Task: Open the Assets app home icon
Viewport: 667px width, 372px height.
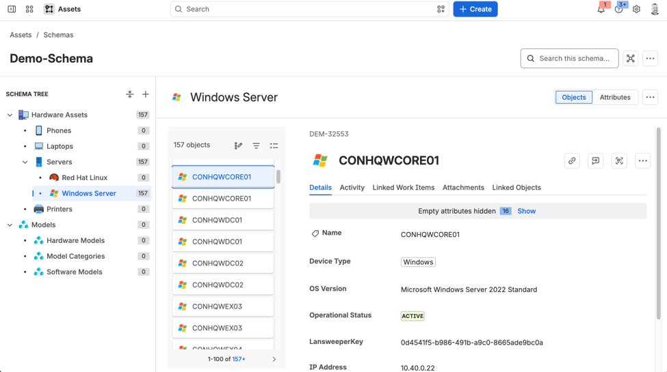Action: coord(49,9)
